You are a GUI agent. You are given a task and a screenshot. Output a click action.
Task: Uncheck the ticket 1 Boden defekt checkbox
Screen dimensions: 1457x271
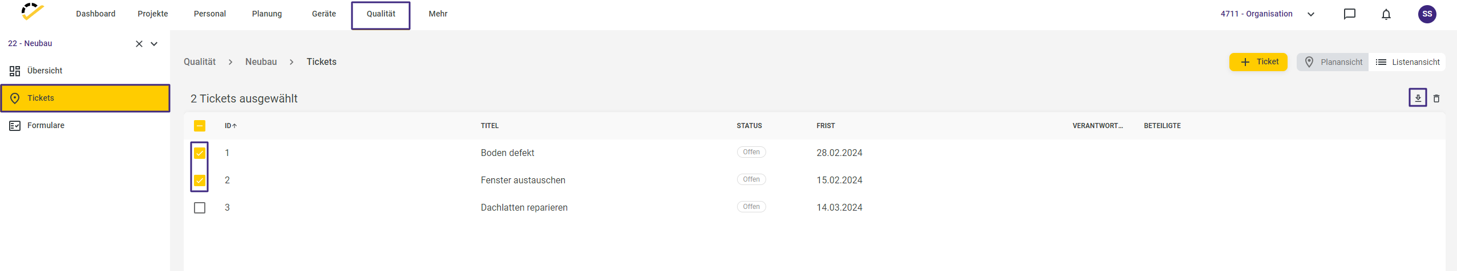[200, 153]
